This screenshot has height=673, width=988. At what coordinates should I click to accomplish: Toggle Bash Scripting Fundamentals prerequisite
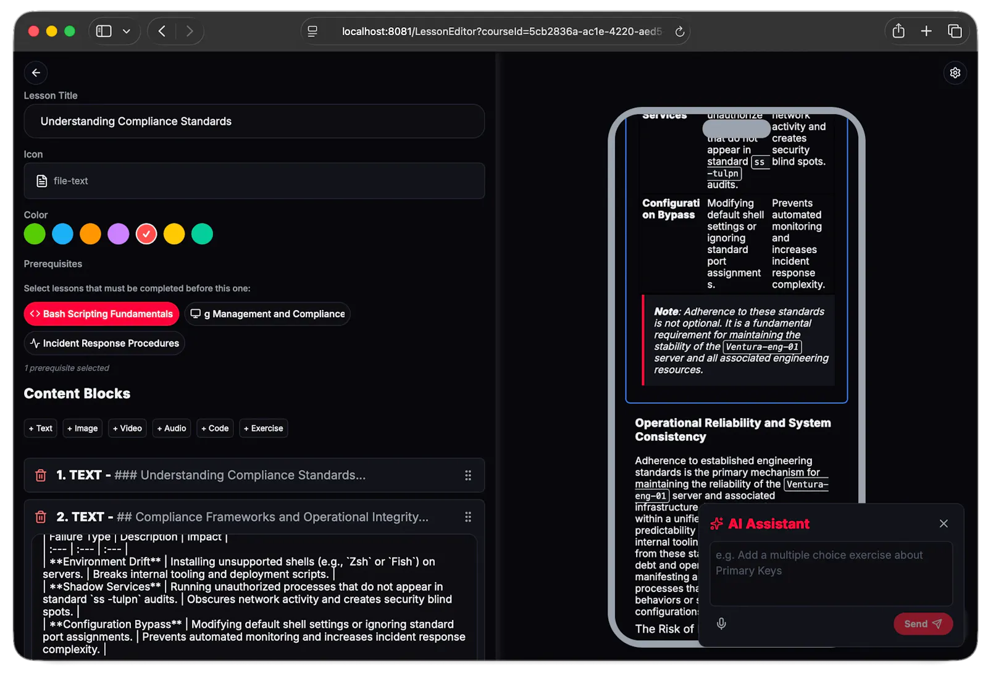pos(102,314)
